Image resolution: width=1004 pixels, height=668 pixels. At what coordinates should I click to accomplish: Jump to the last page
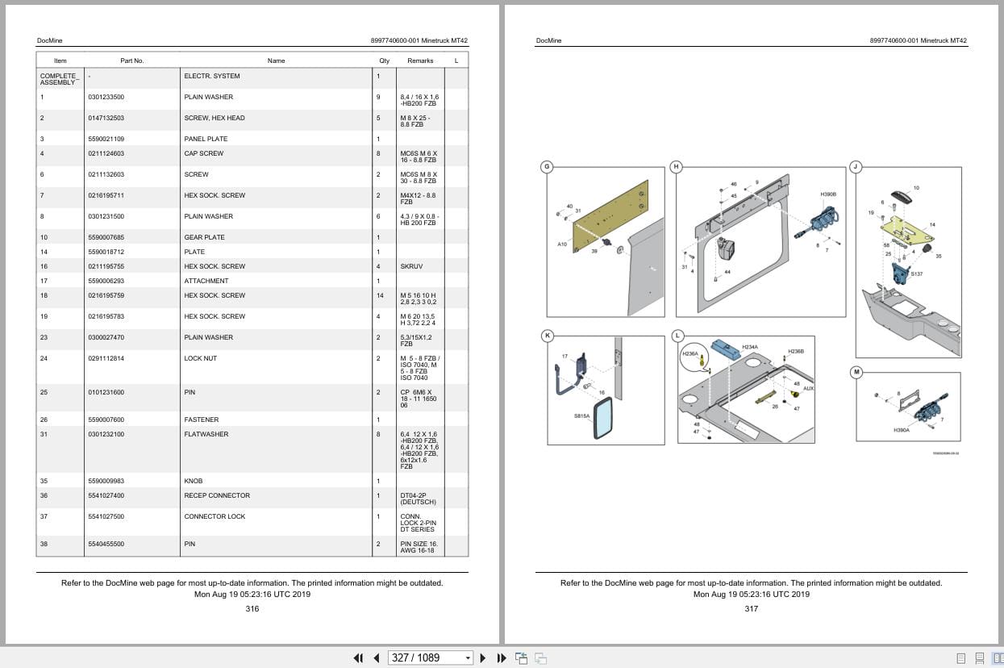[x=501, y=658]
